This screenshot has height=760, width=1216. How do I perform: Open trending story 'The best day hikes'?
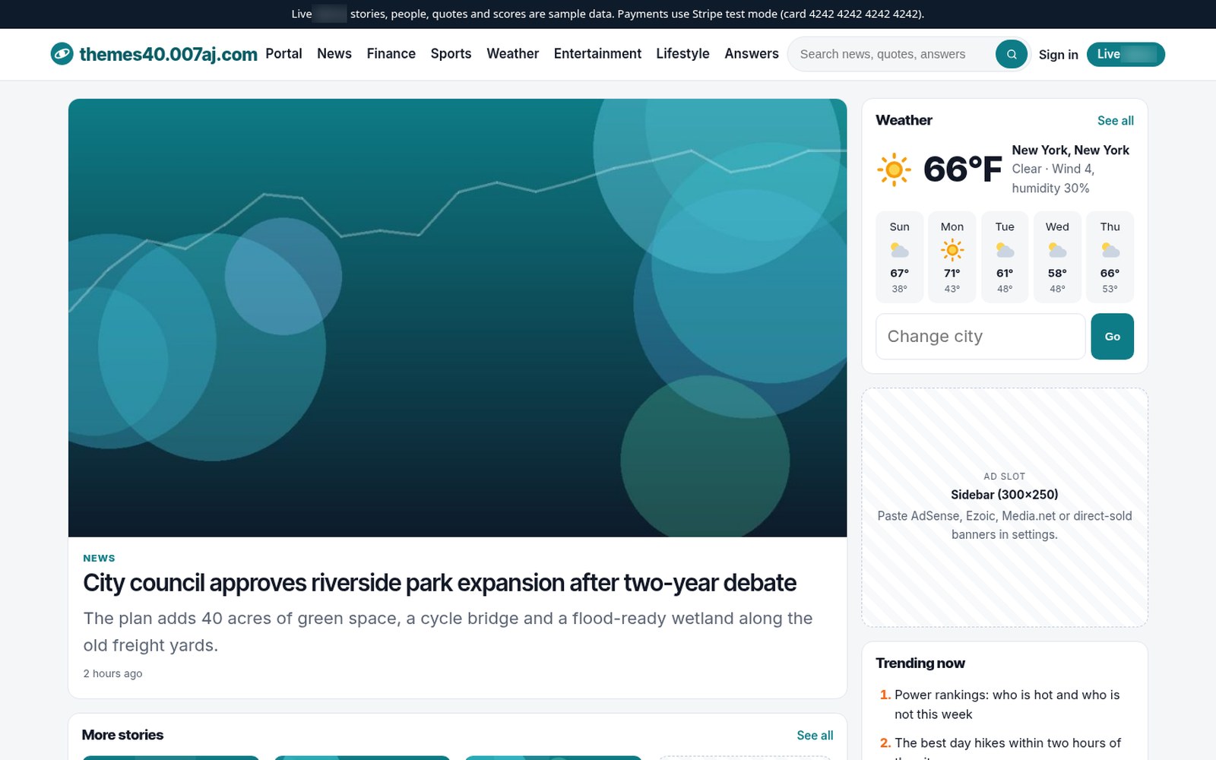tap(1008, 748)
